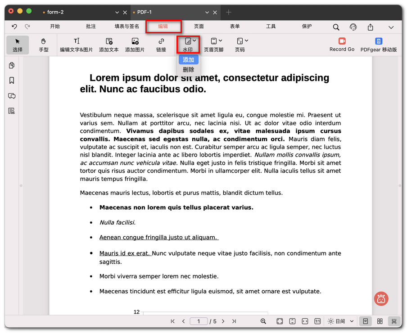Go to the previous page
Viewport: 407px width, 333px height.
click(x=184, y=321)
